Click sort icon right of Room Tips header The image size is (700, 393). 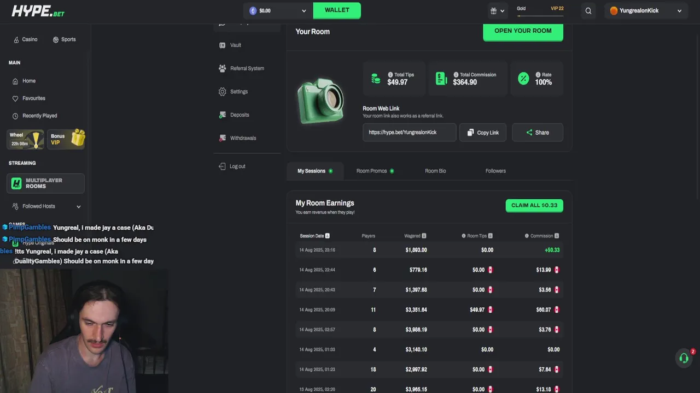click(x=491, y=236)
